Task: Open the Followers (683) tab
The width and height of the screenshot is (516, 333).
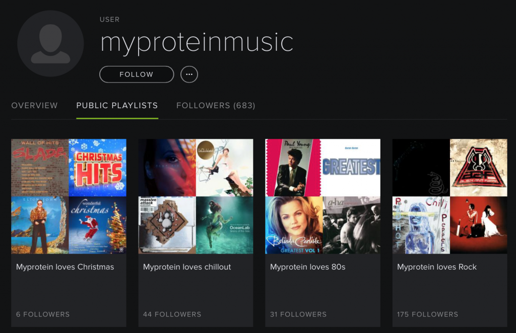Action: (x=216, y=106)
